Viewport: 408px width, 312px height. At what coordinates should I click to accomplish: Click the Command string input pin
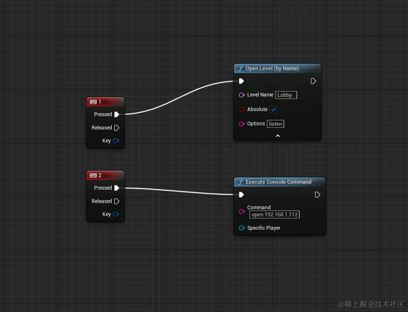242,211
